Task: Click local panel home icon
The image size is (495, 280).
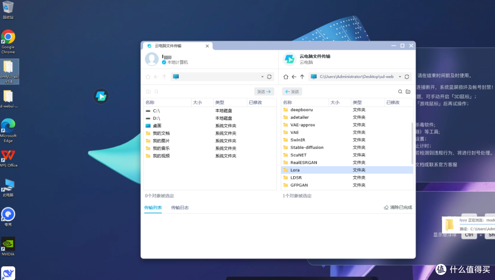Action: point(148,77)
